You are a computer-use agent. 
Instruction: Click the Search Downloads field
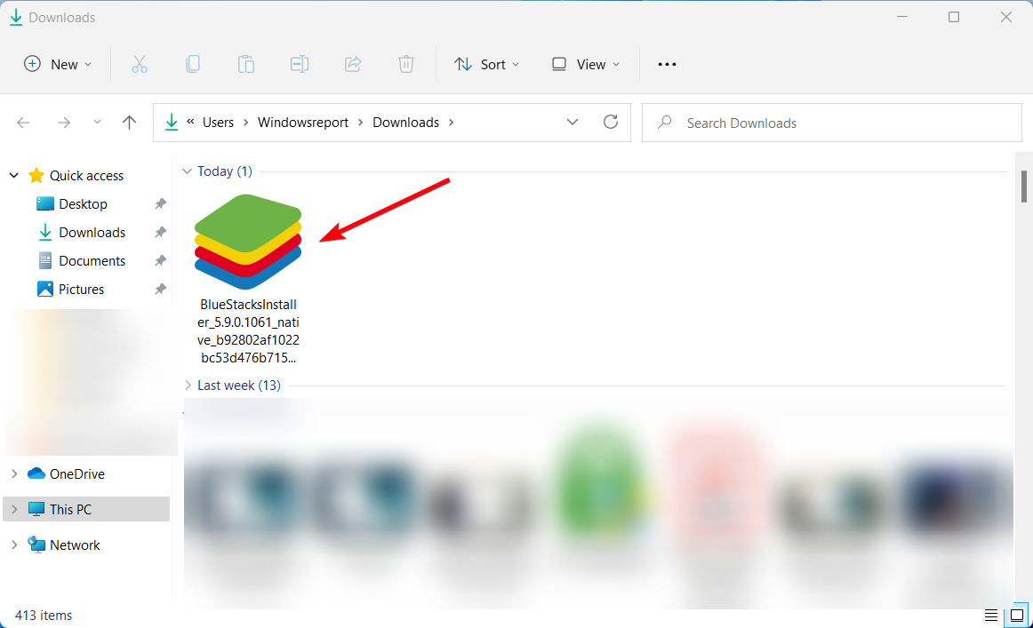point(832,123)
